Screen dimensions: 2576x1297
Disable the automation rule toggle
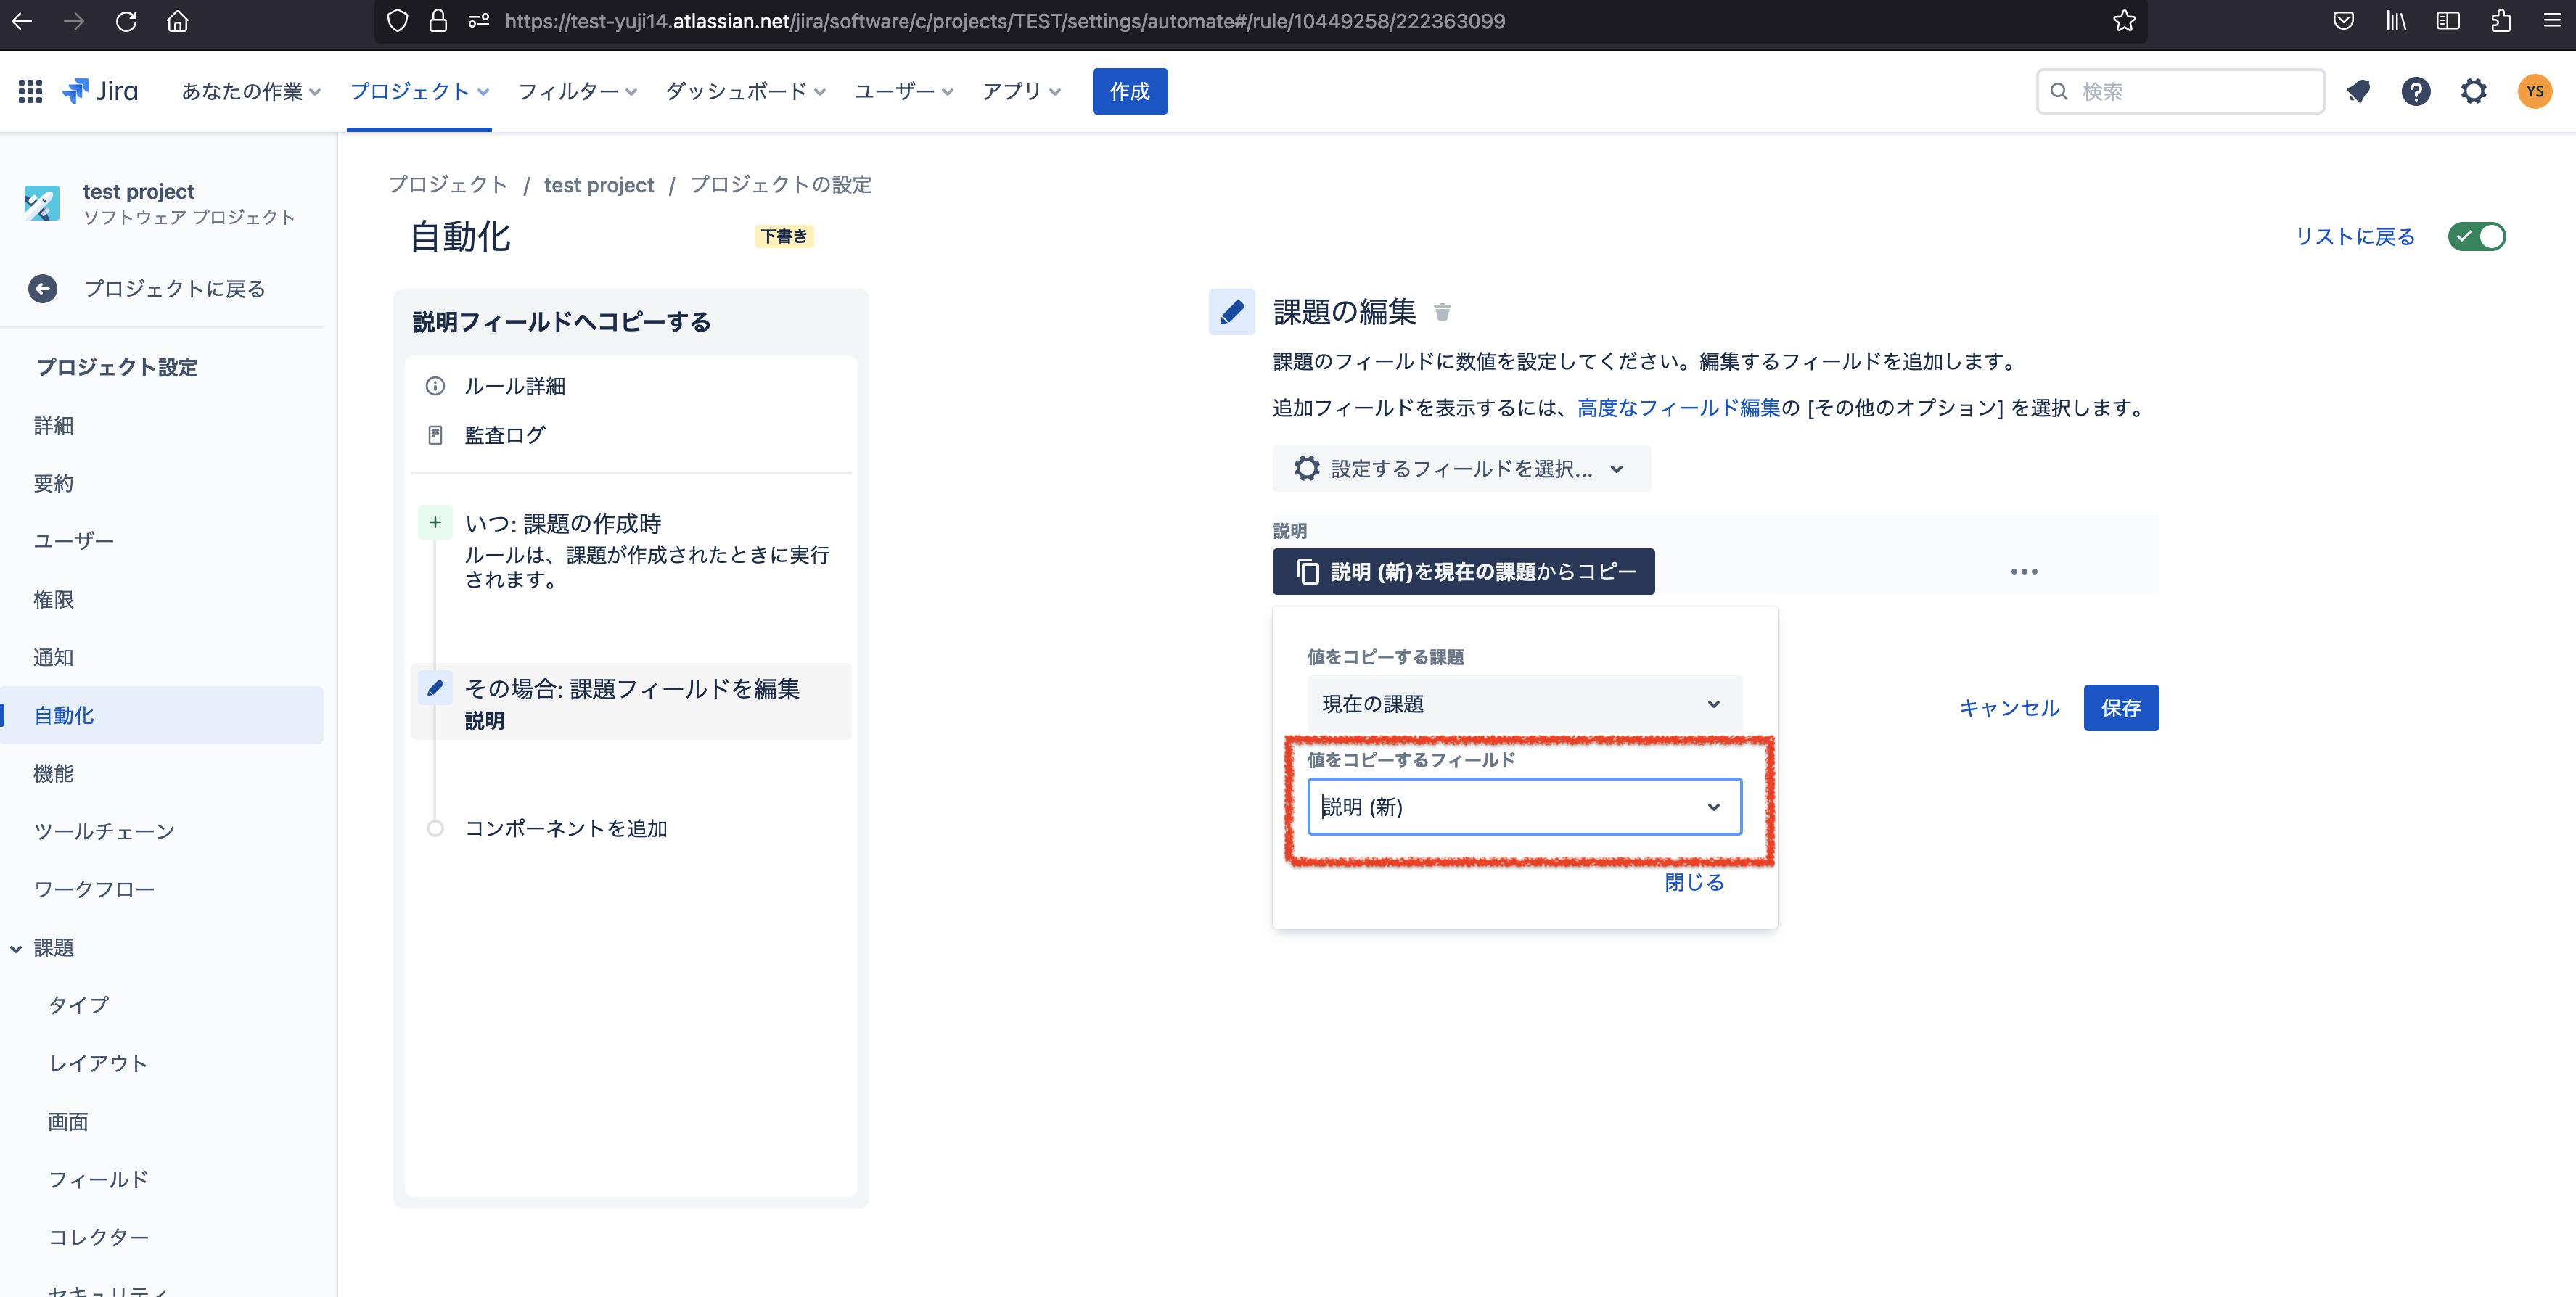pyautogui.click(x=2478, y=236)
